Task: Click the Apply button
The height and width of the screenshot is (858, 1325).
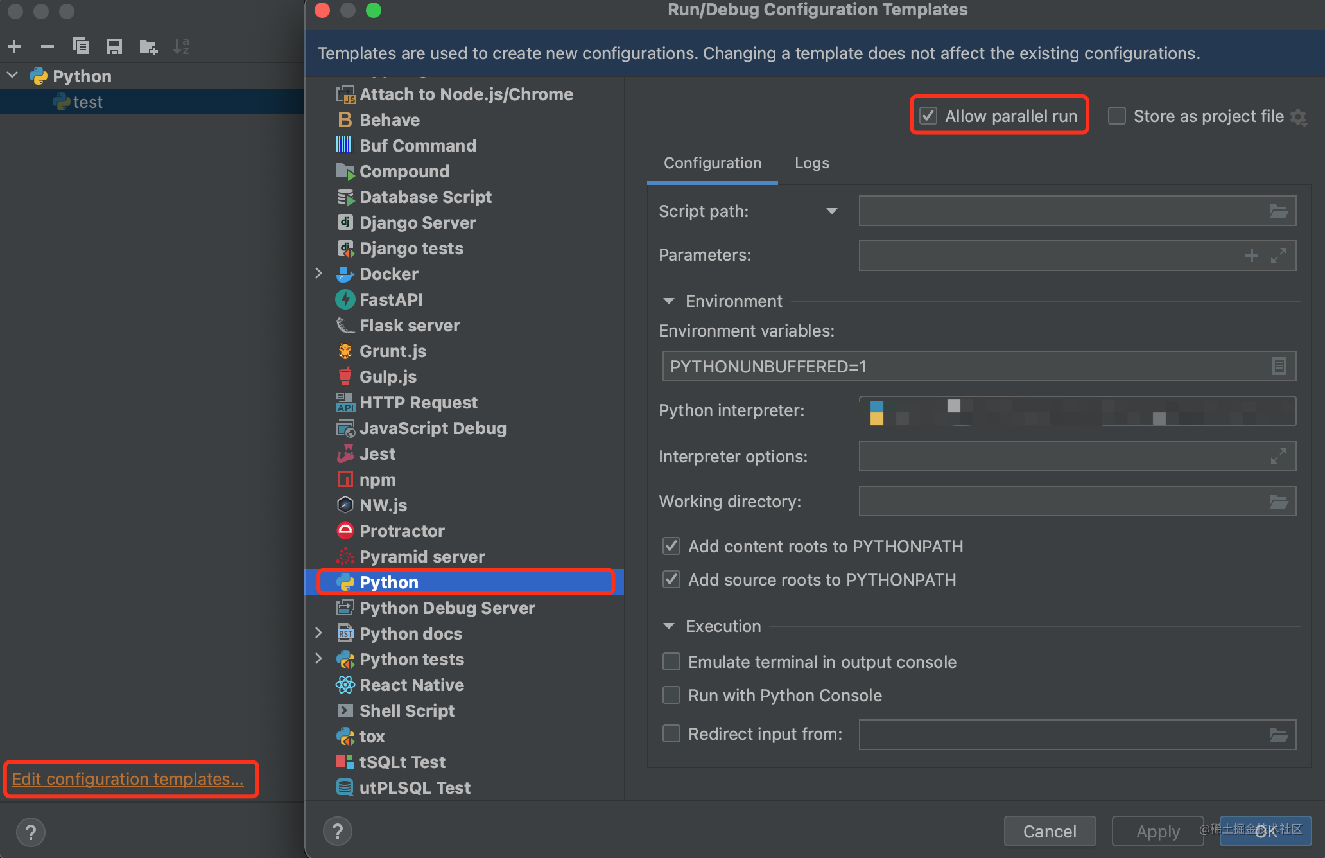Action: [x=1157, y=830]
